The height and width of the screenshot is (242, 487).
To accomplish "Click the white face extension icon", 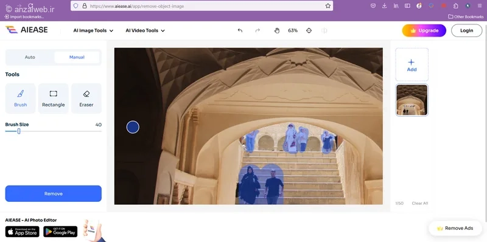I will 419,6.
